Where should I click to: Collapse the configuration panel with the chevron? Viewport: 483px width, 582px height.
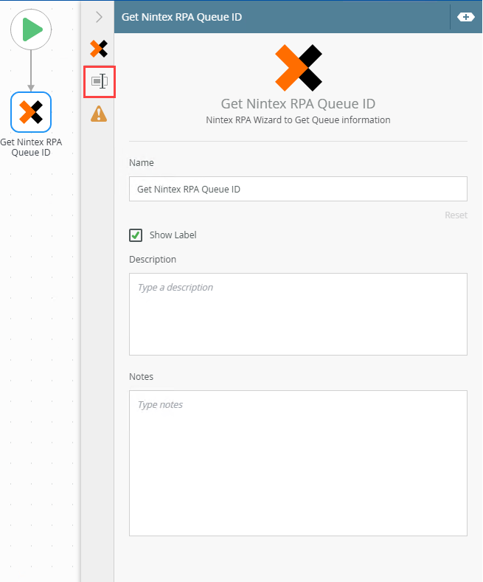(x=99, y=17)
